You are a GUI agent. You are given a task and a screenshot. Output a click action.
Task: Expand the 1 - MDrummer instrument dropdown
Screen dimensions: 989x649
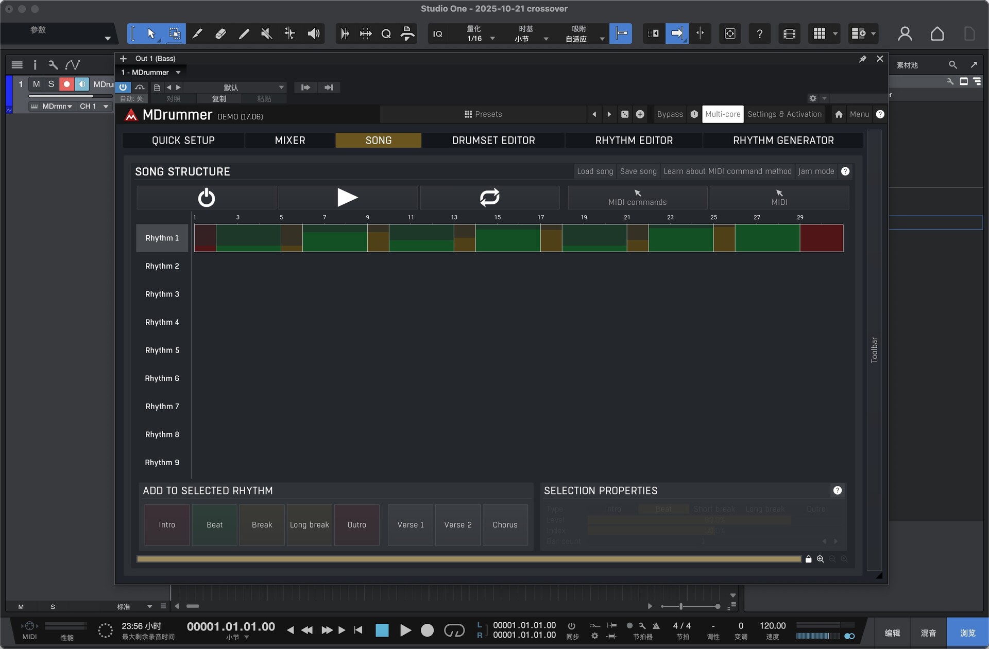click(178, 73)
